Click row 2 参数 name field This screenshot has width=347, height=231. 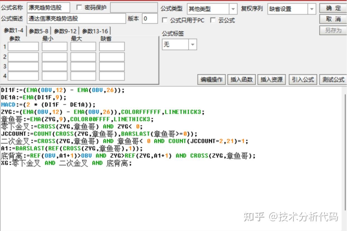[x=23, y=57]
